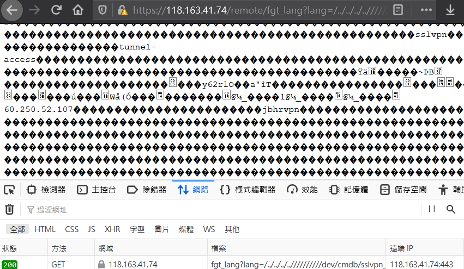
Task: Sort by 檔案 file column header
Action: [x=297, y=248]
